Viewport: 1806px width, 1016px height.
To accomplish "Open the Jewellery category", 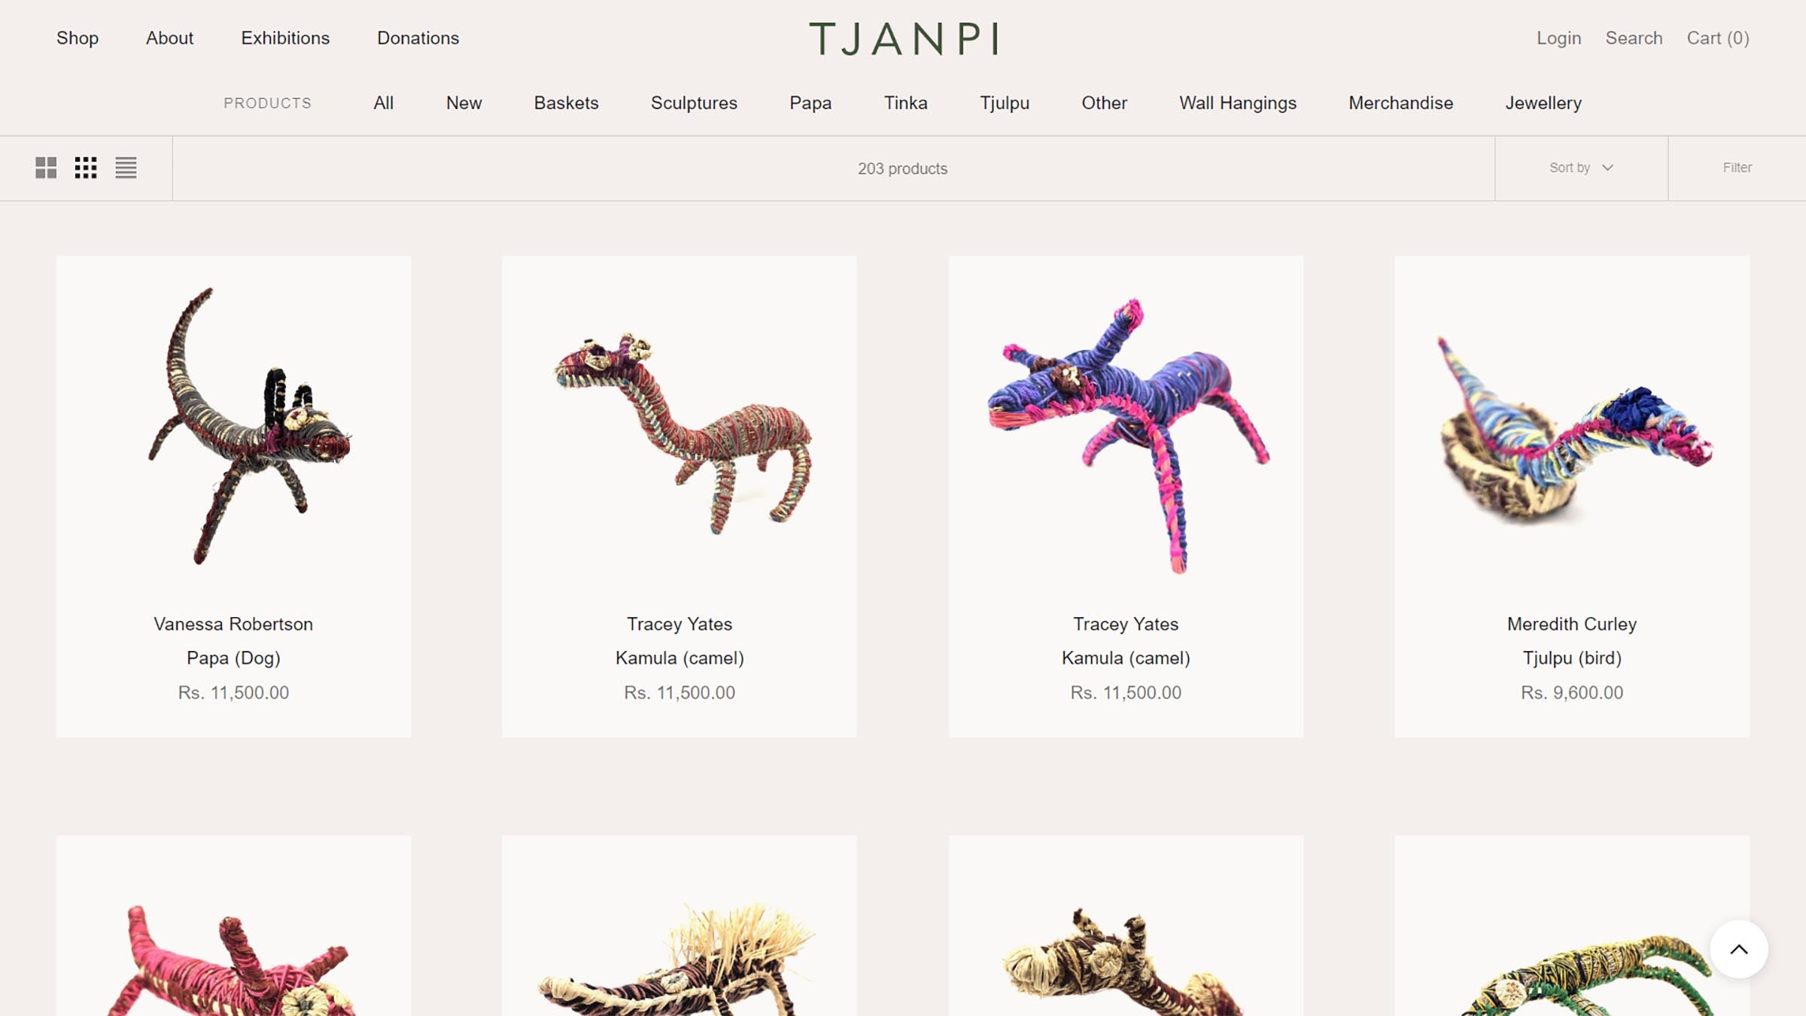I will [x=1543, y=103].
